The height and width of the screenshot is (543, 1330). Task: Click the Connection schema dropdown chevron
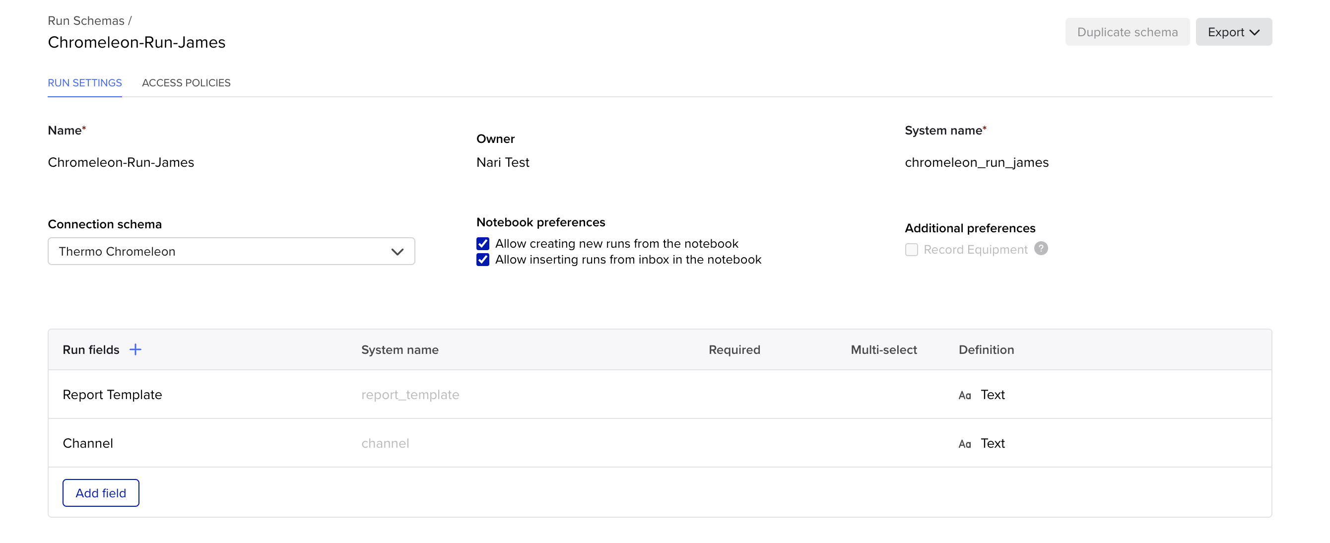coord(397,252)
